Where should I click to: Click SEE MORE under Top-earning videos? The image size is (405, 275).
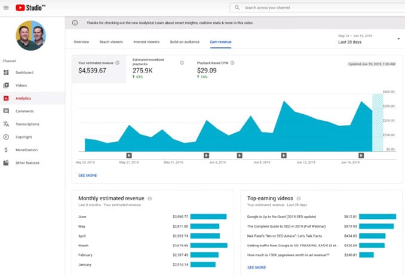point(256,267)
